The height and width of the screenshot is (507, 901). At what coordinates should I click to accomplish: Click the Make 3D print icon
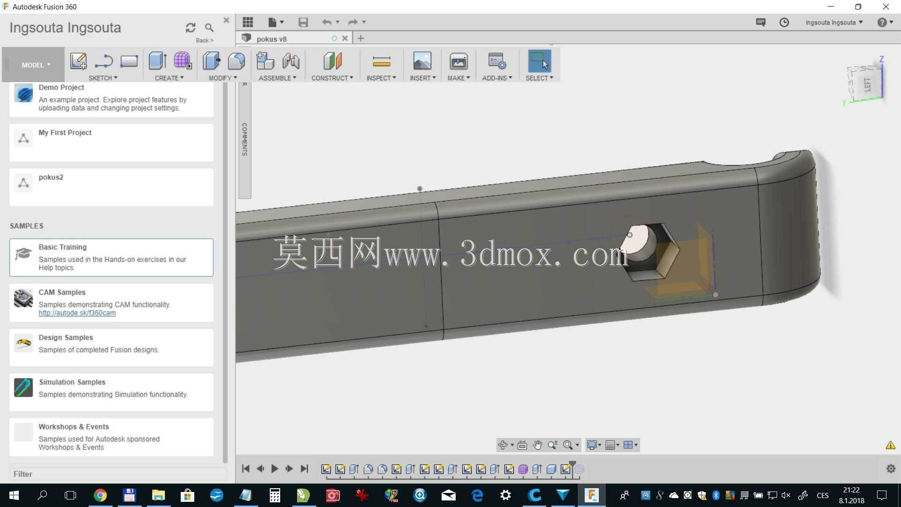(x=458, y=61)
